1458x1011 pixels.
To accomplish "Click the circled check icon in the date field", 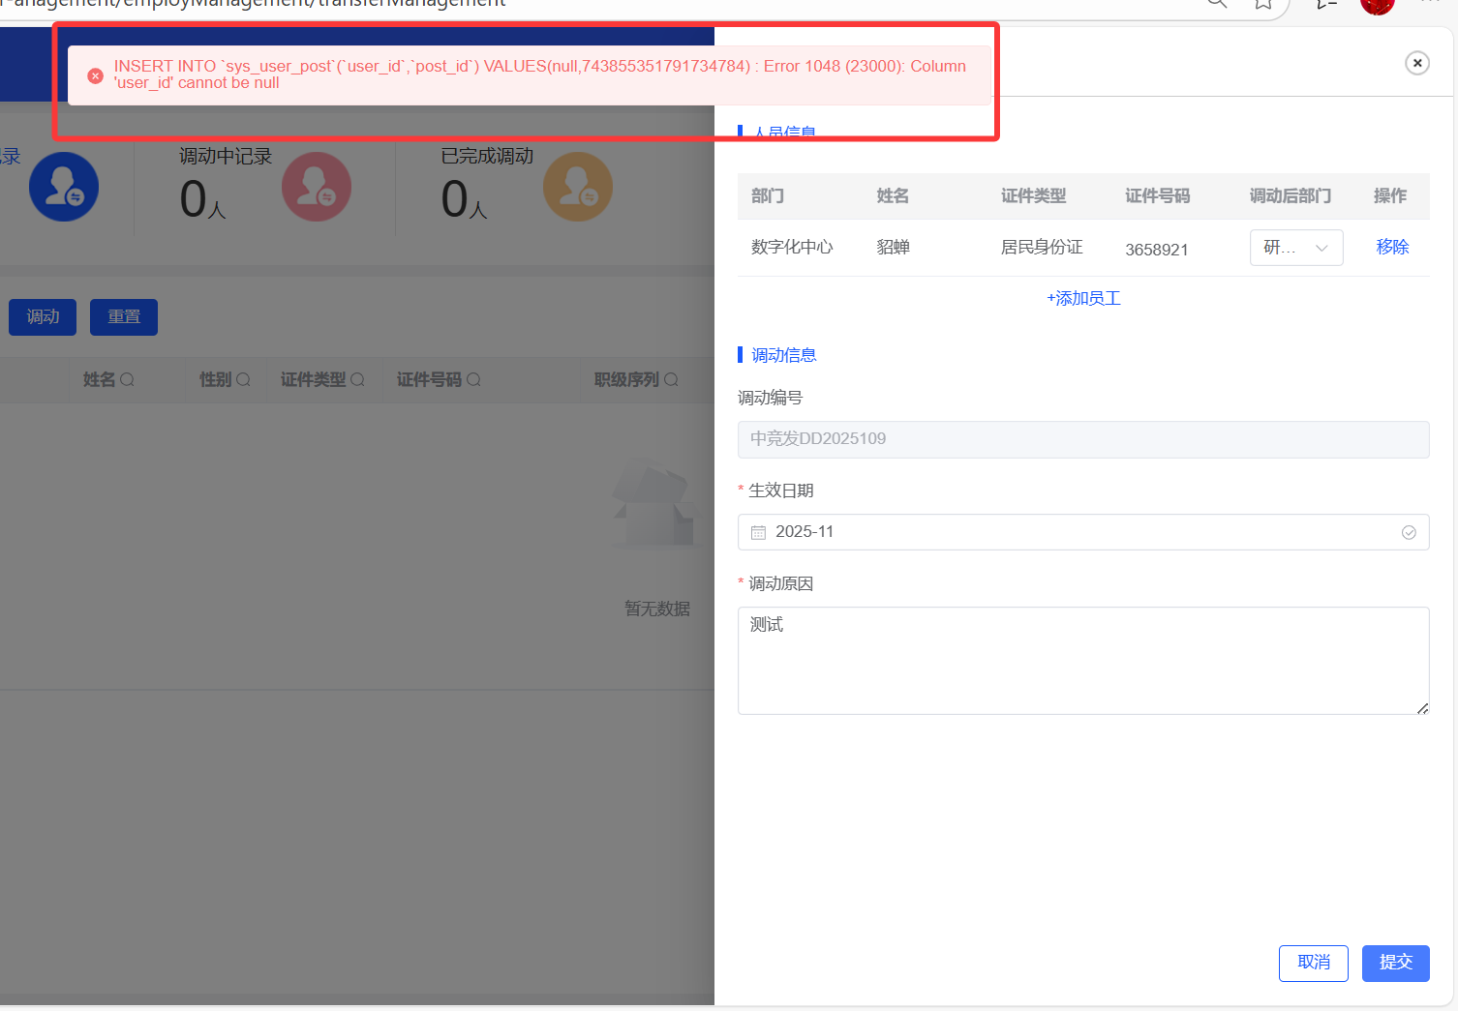I will [x=1409, y=532].
